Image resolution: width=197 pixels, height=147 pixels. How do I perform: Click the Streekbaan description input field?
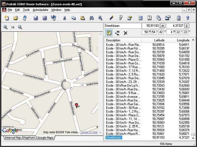[x=122, y=26]
